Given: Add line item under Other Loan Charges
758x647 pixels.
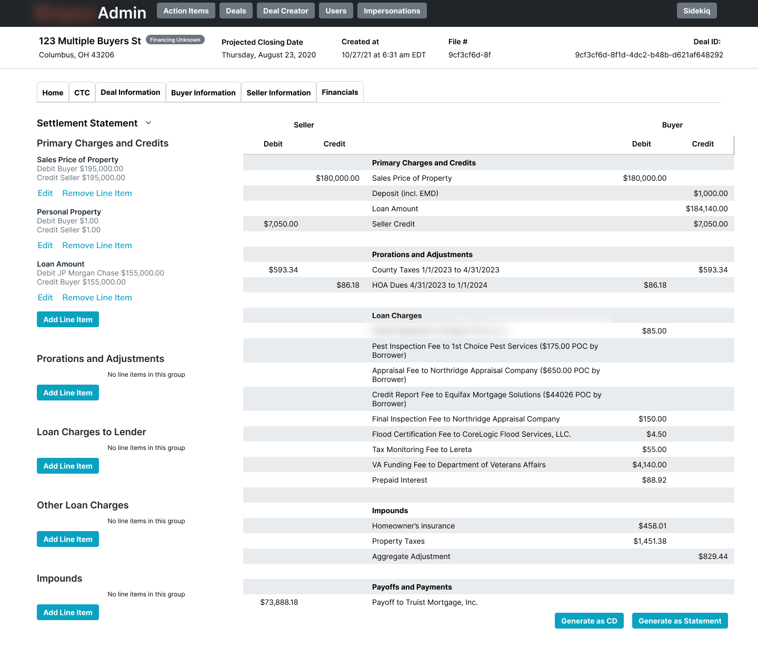Looking at the screenshot, I should [x=68, y=539].
